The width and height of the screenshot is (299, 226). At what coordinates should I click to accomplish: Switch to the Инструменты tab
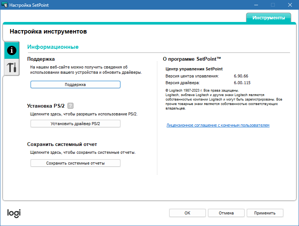(x=268, y=18)
